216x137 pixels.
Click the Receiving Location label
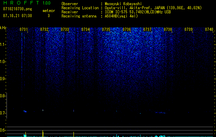(80, 8)
